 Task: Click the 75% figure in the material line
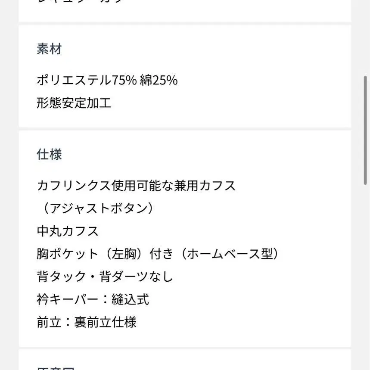(x=124, y=80)
